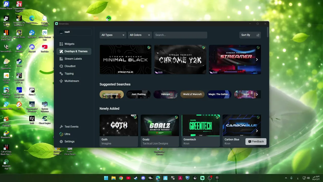Select Overlays & Themes in the sidebar
This screenshot has height=182, width=323.
(74, 51)
